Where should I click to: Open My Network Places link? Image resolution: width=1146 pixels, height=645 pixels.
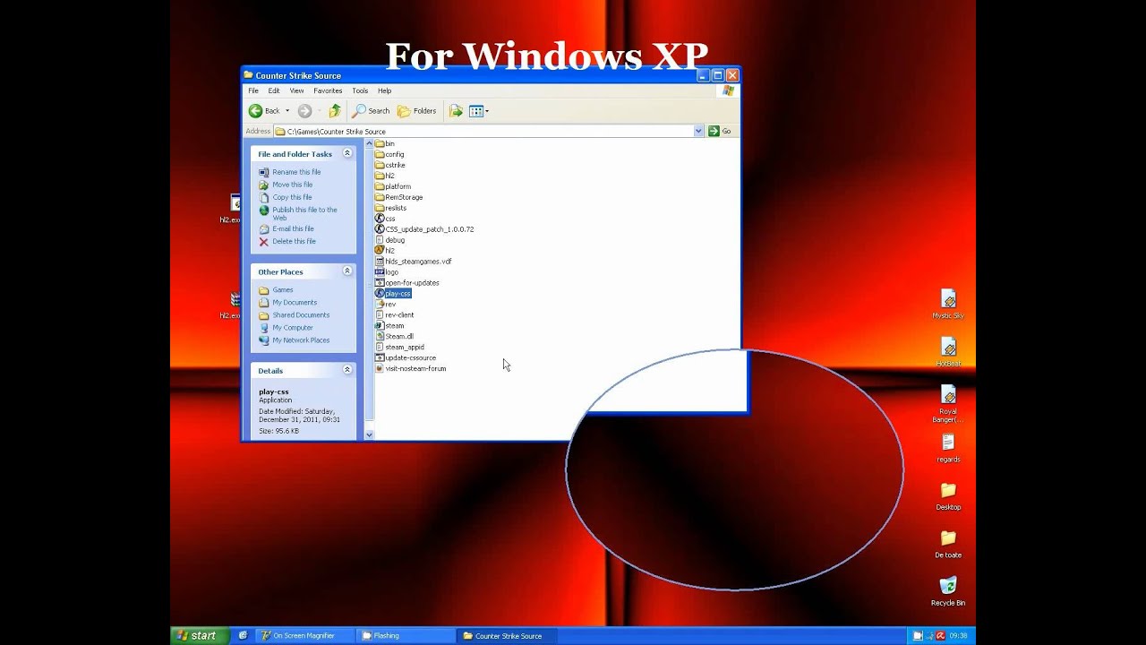(301, 340)
